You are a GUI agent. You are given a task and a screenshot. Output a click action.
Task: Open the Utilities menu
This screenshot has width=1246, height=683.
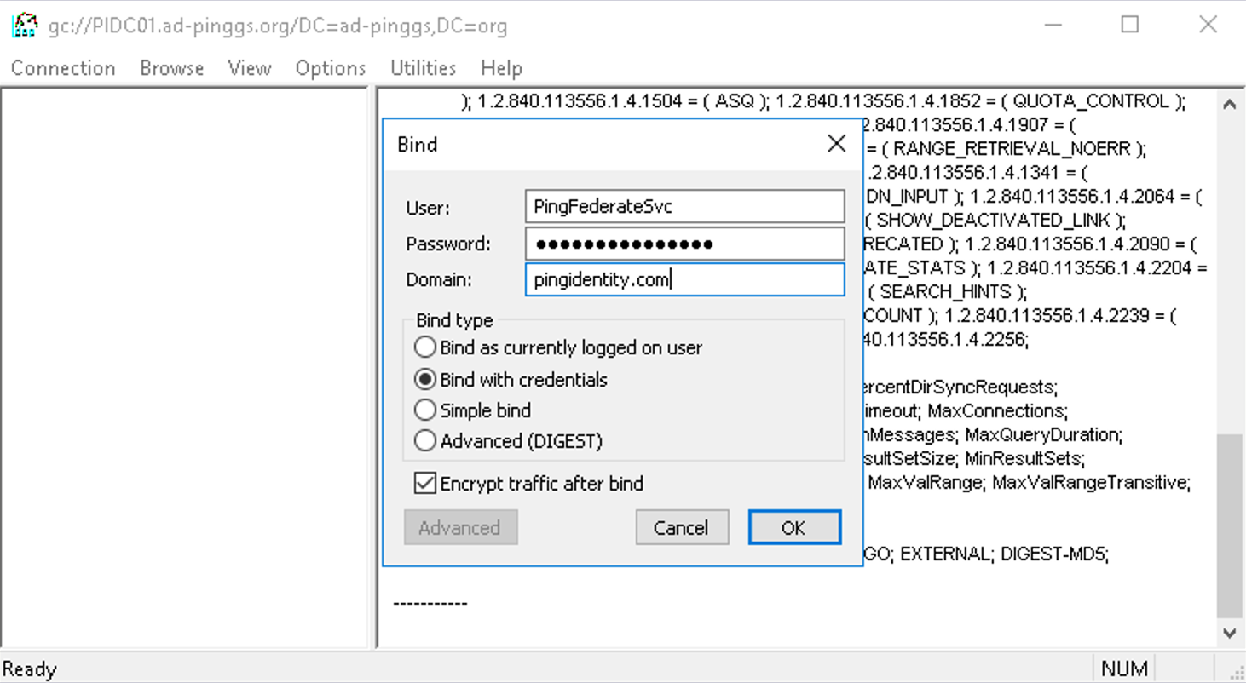pos(423,68)
